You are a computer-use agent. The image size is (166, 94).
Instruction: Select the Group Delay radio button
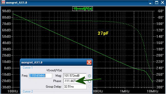(90, 87)
